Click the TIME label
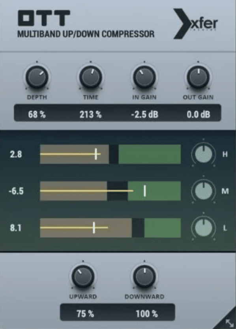 [x=91, y=97]
